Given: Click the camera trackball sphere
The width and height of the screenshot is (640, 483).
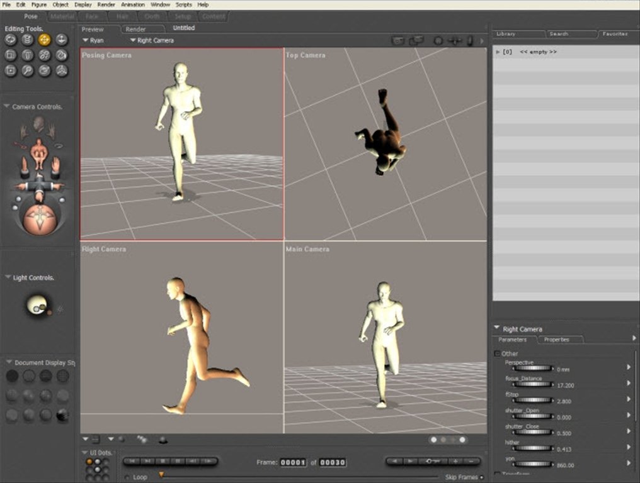Looking at the screenshot, I should (x=39, y=219).
